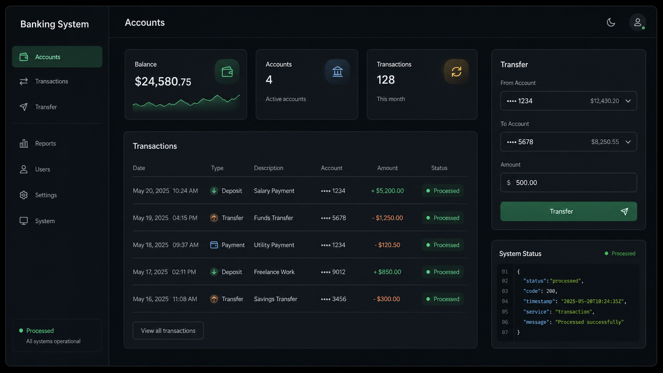This screenshot has width=663, height=373.
Task: Click the sidebar Transfer paper plane icon
Action: click(x=24, y=107)
